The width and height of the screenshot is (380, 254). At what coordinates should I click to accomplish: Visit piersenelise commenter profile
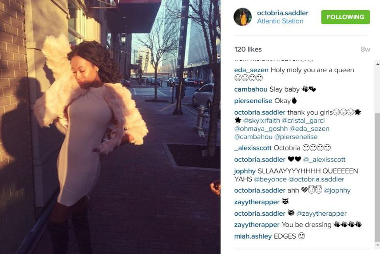[253, 101]
